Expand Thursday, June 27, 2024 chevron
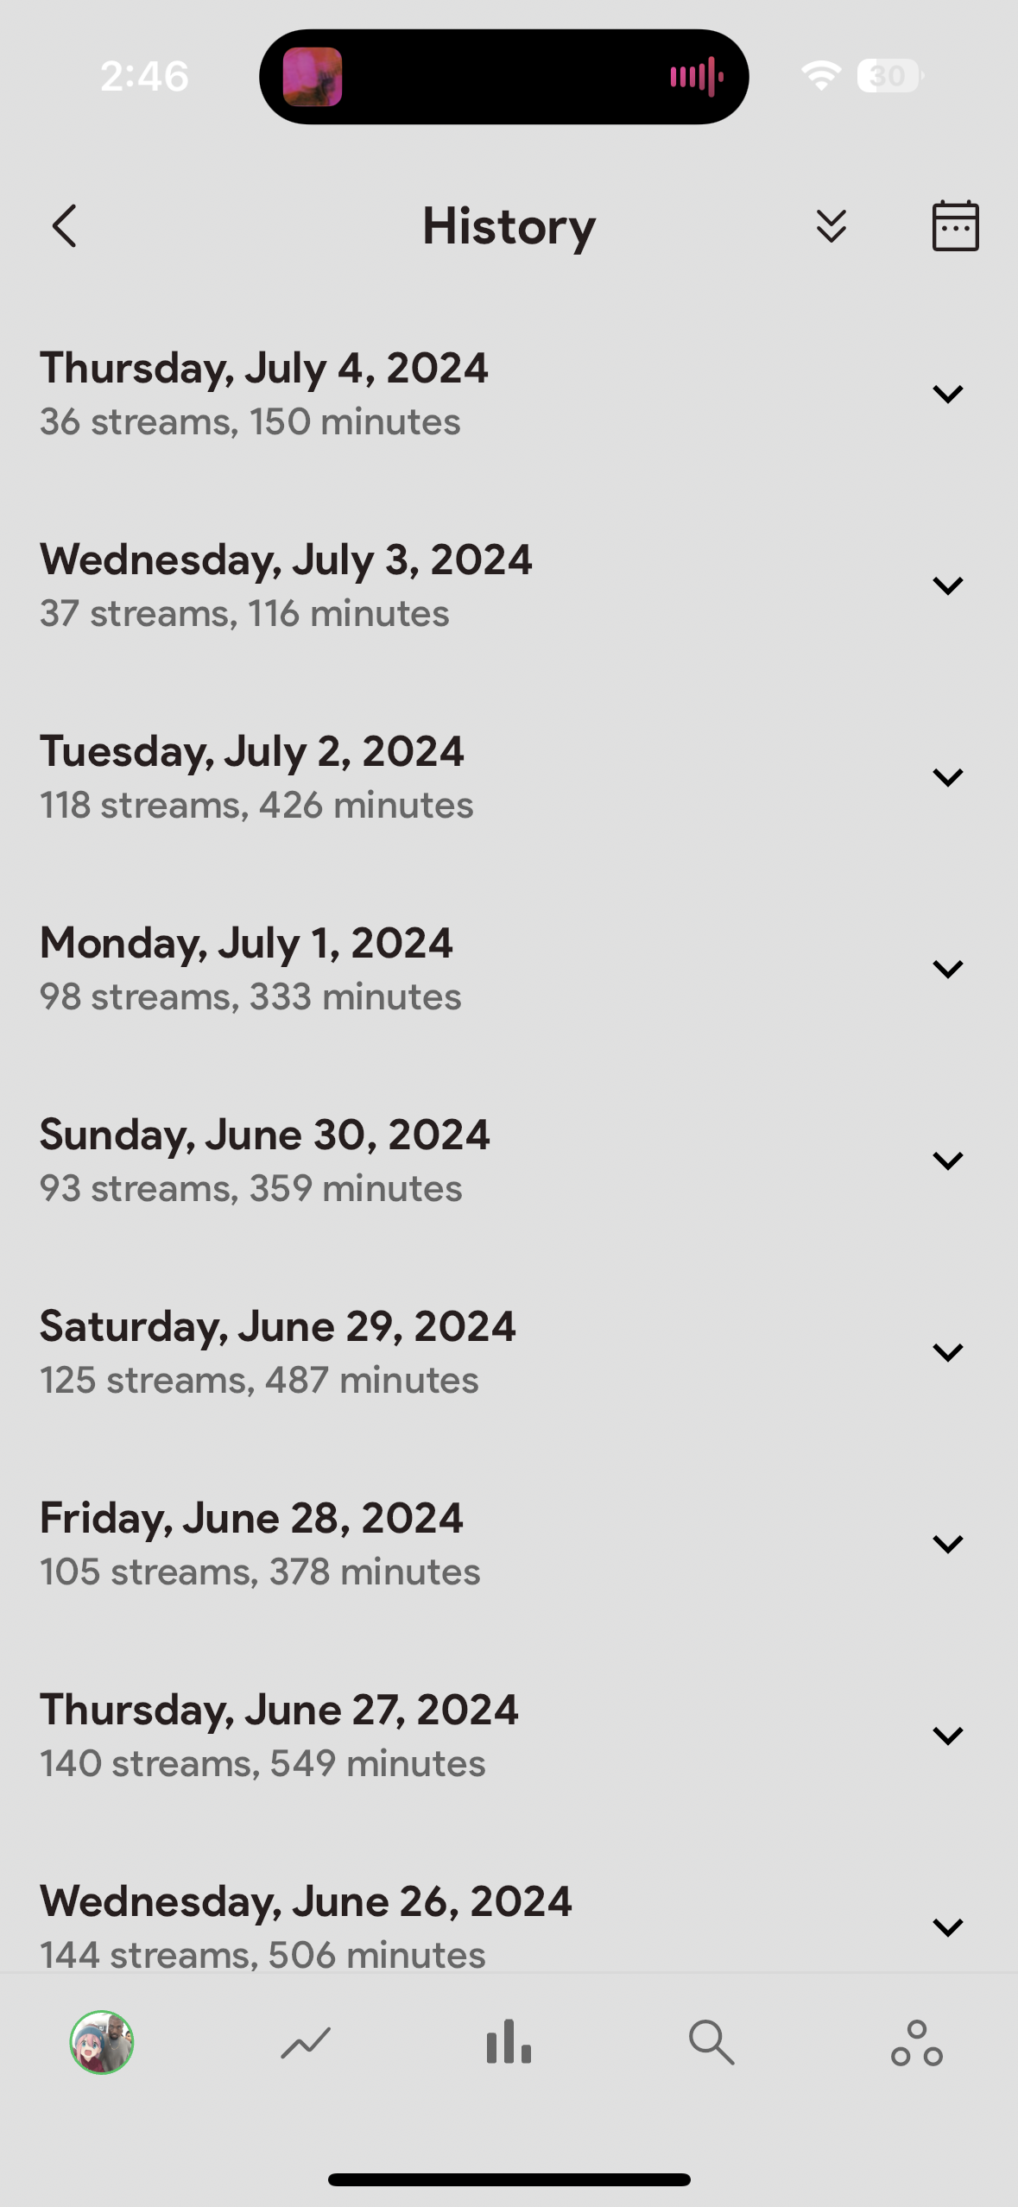This screenshot has width=1018, height=2207. tap(947, 1736)
